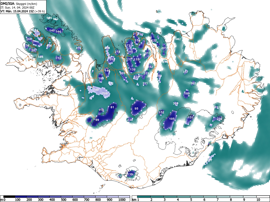Click the map label 456

coord(49,46)
